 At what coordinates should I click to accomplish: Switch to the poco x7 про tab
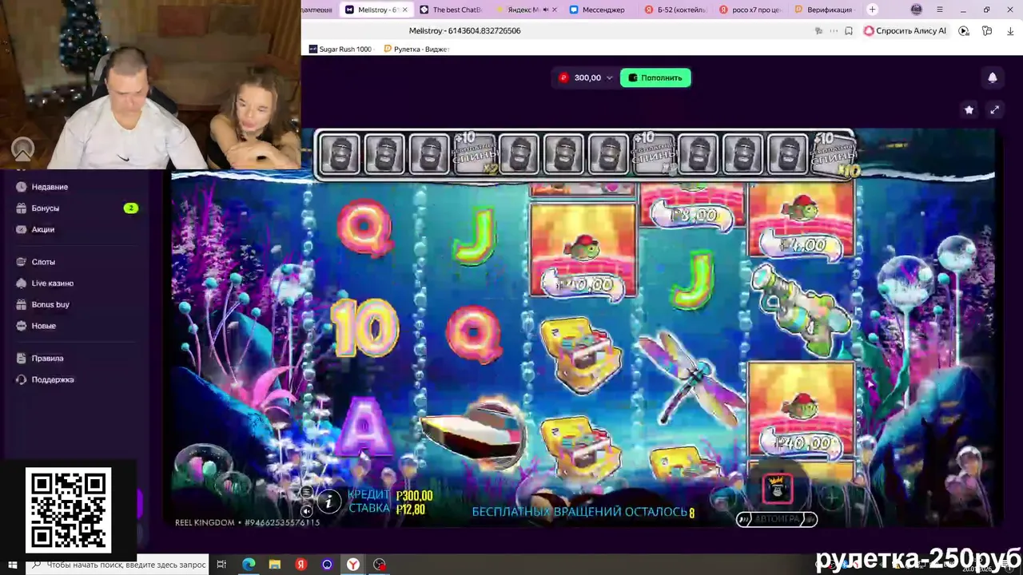tap(751, 10)
